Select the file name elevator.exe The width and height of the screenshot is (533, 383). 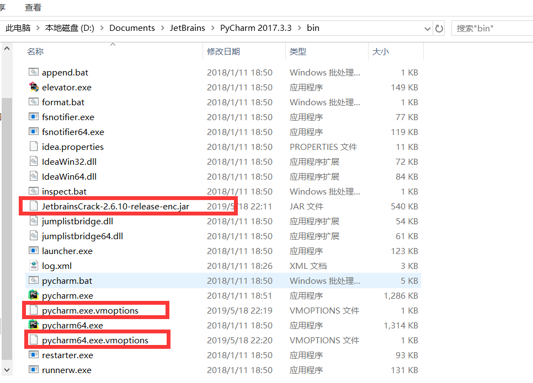pyautogui.click(x=67, y=87)
